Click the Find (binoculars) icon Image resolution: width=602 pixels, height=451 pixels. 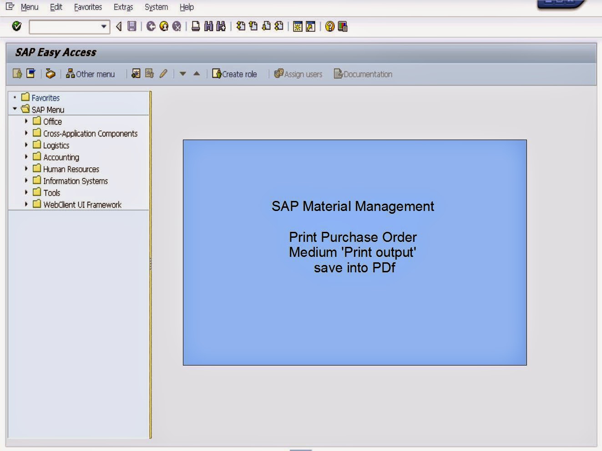tap(208, 26)
